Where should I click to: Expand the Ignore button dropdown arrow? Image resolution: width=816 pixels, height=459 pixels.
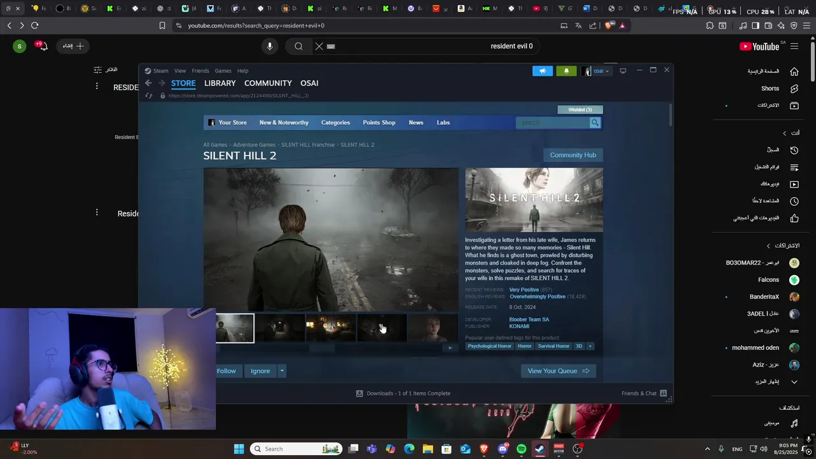tap(281, 371)
